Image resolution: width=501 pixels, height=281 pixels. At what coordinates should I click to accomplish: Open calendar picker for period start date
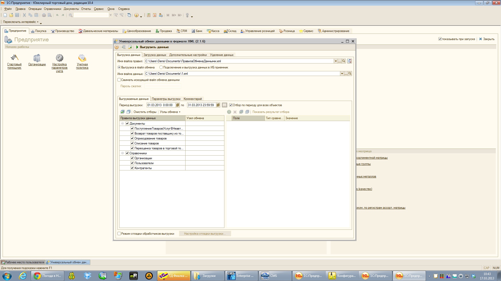click(x=178, y=105)
